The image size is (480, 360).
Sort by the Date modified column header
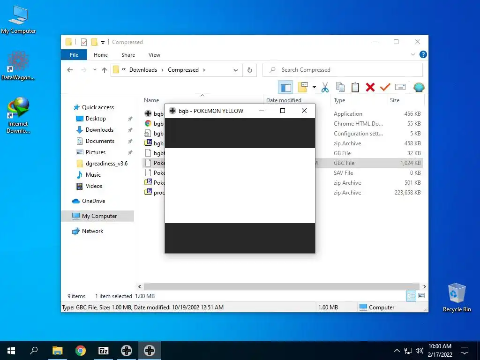coord(297,100)
